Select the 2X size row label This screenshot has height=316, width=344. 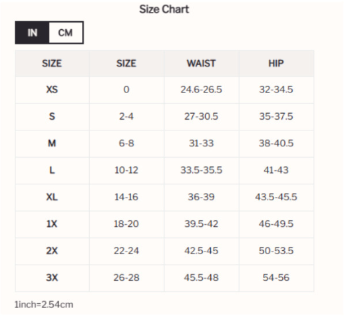52,251
